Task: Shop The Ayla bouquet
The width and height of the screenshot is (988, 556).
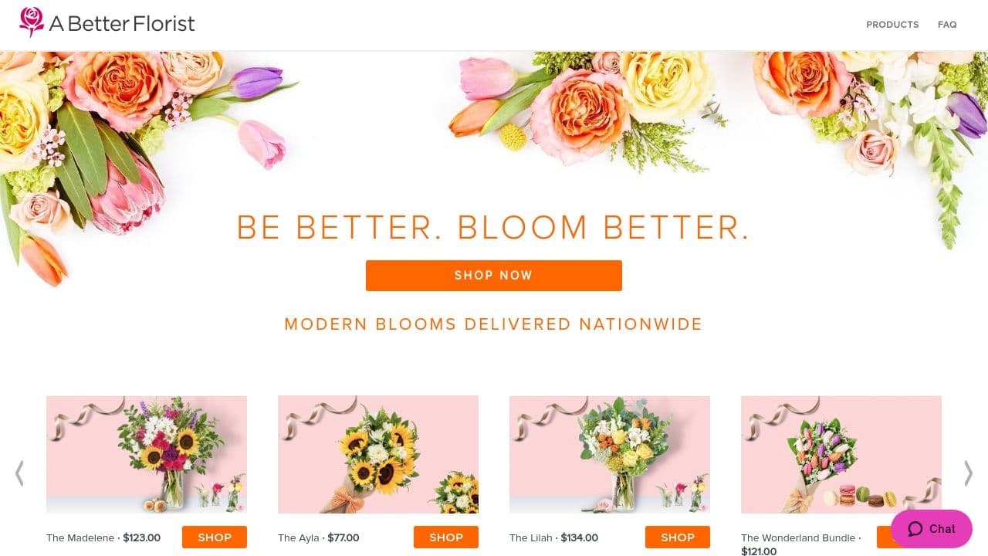Action: pos(445,537)
